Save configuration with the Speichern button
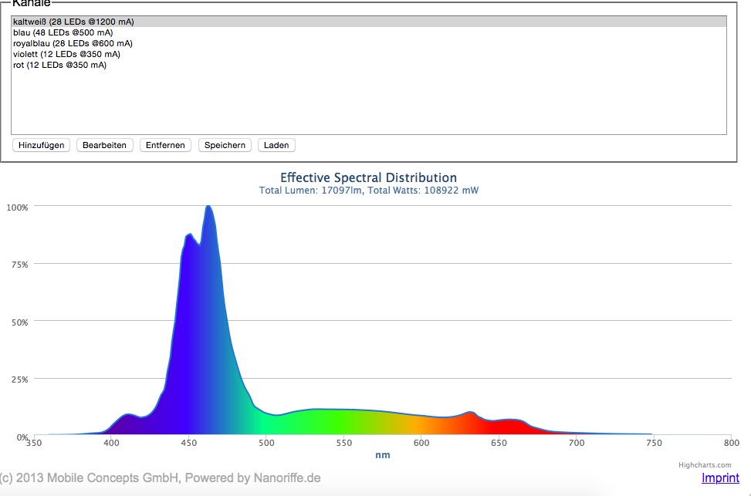Viewport: 751px width, 496px height. point(225,145)
